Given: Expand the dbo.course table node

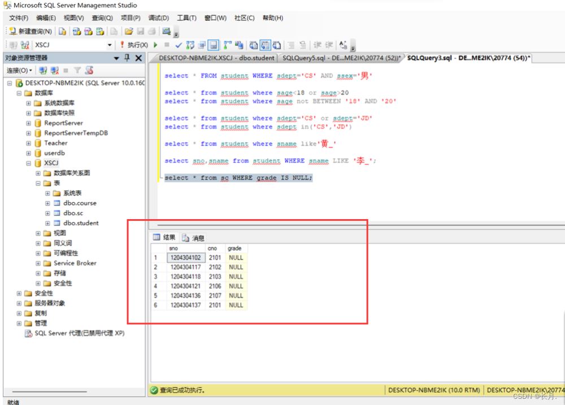Looking at the screenshot, I should [47, 203].
